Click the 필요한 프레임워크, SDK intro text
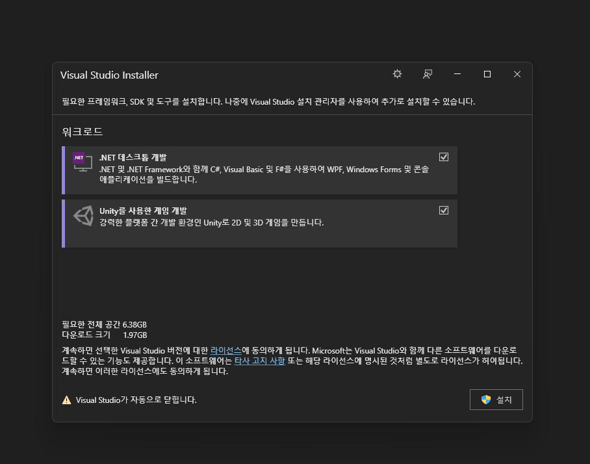Screen dimensions: 590x464 pyautogui.click(x=268, y=101)
